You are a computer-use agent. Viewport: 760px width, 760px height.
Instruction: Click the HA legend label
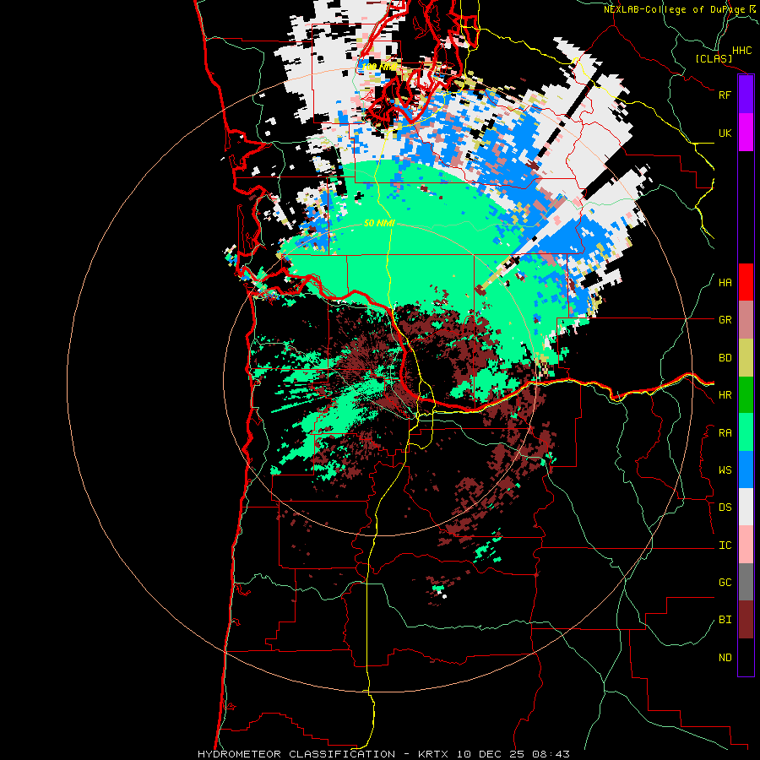[725, 283]
